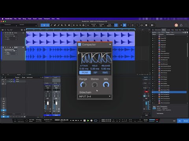Click the Add Track plus icon

[x=24, y=30]
